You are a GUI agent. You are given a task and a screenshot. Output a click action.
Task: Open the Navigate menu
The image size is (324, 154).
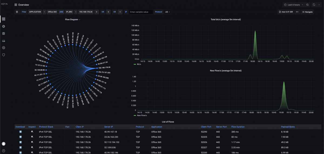click(x=307, y=12)
